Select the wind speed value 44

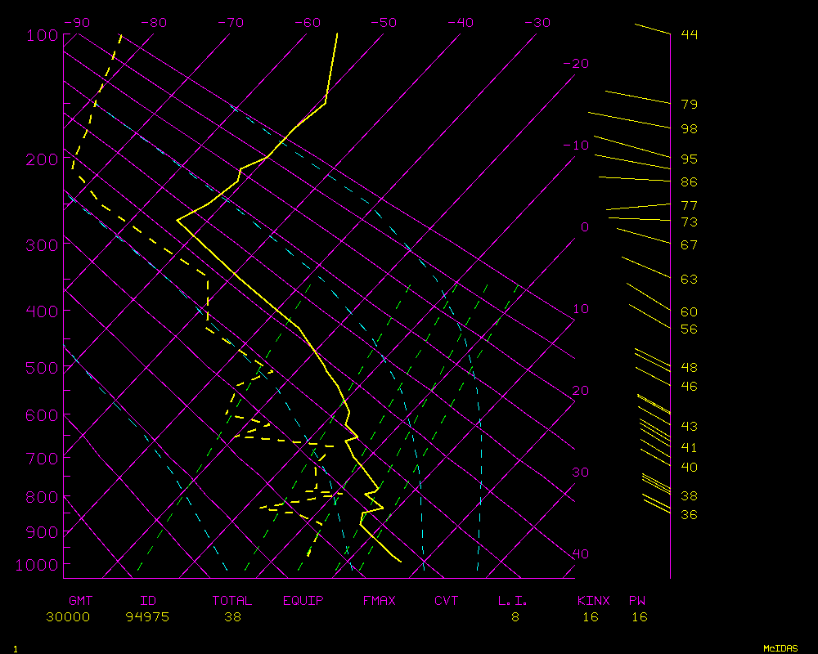[689, 34]
